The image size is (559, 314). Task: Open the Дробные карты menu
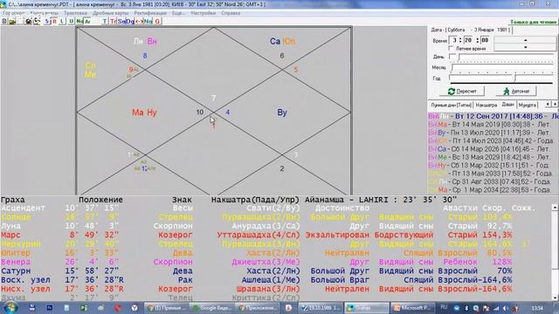(x=111, y=13)
